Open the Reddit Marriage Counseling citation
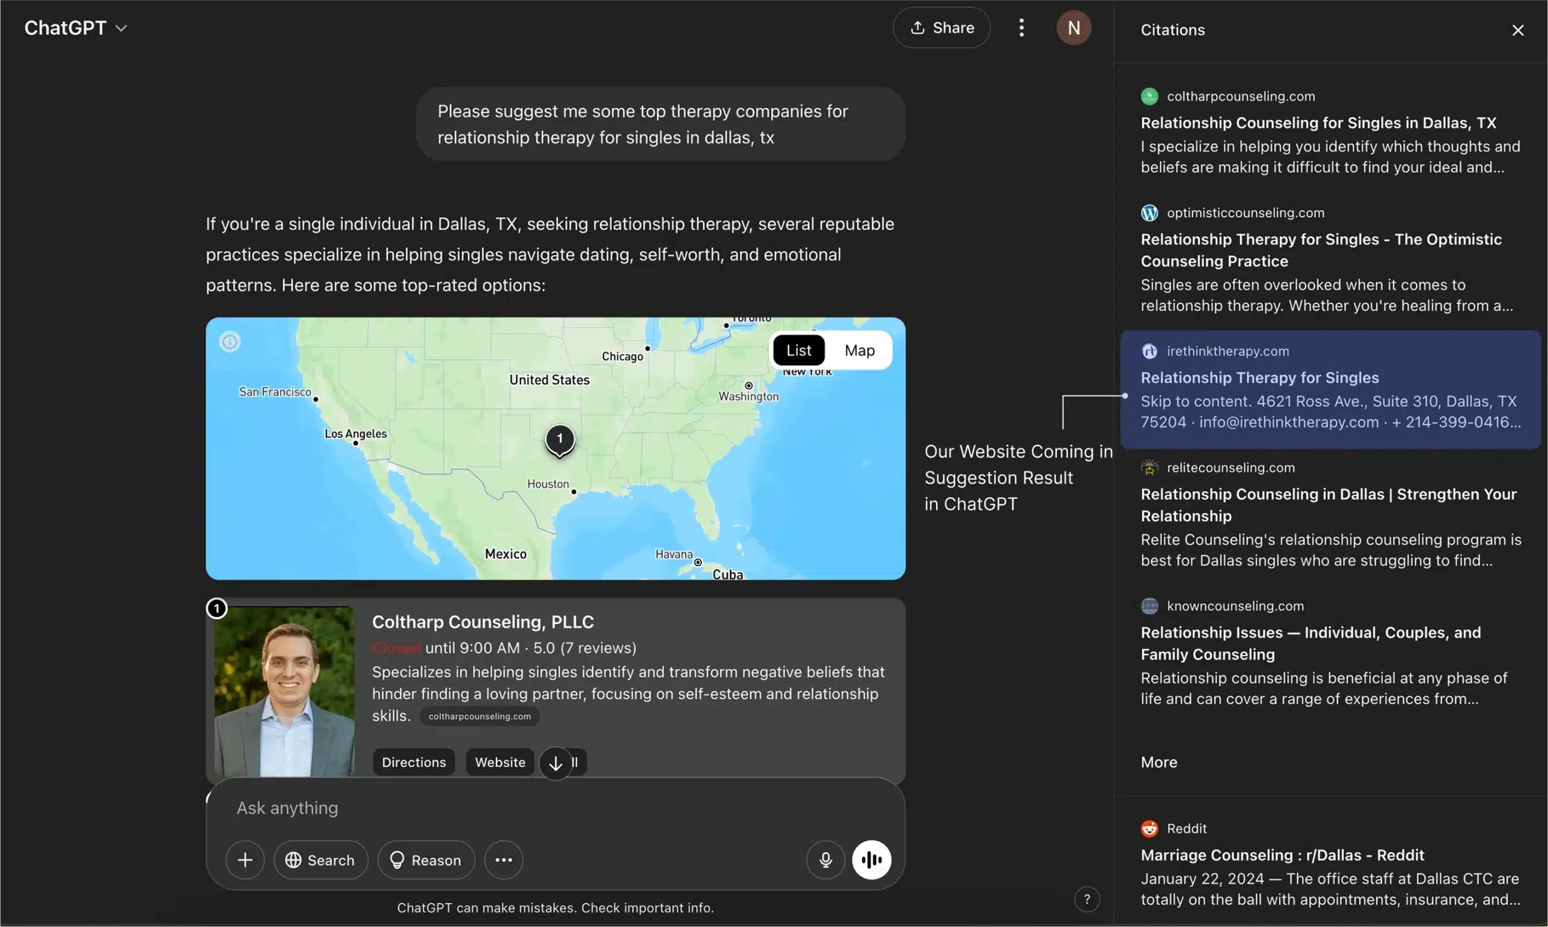Viewport: 1548px width, 927px height. 1330,865
